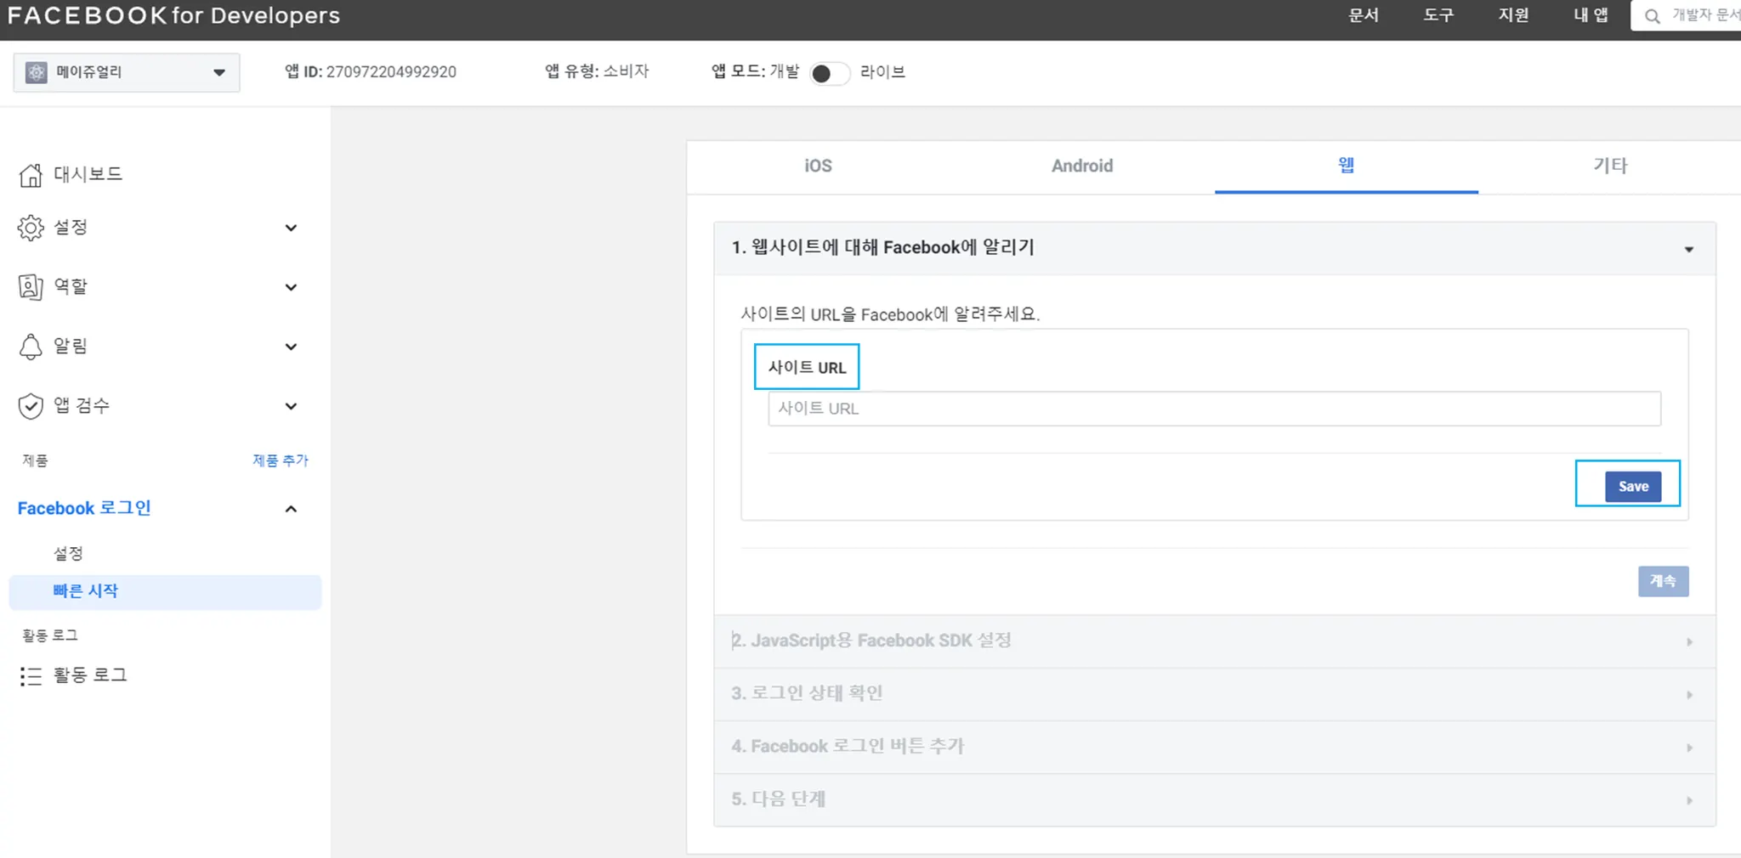The height and width of the screenshot is (858, 1741).
Task: Open the 지원 top menu
Action: click(x=1513, y=15)
